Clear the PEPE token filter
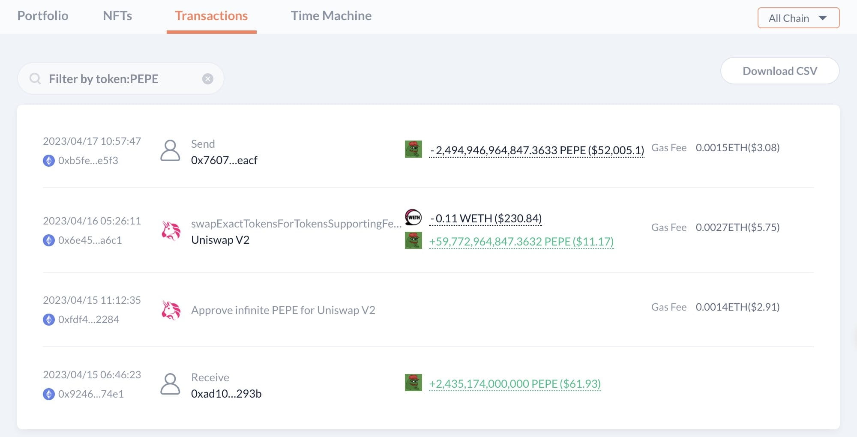This screenshot has width=857, height=437. [208, 79]
